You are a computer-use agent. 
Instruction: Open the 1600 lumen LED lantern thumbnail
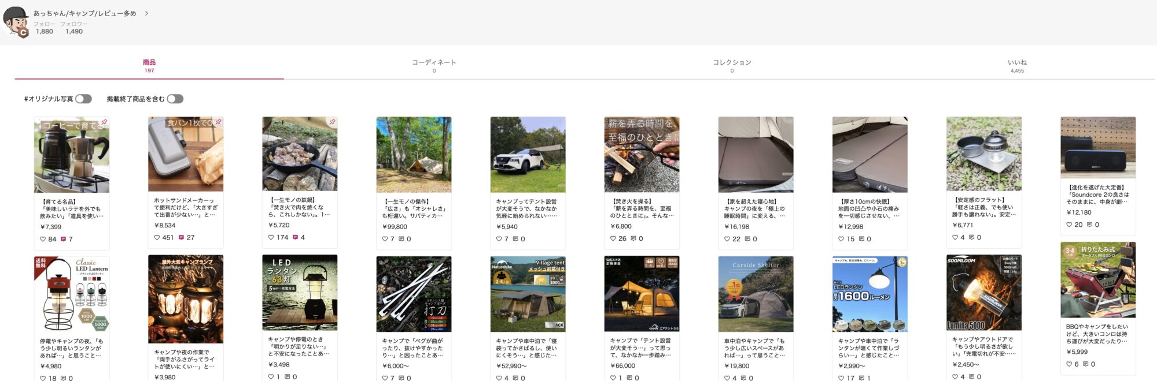869,294
